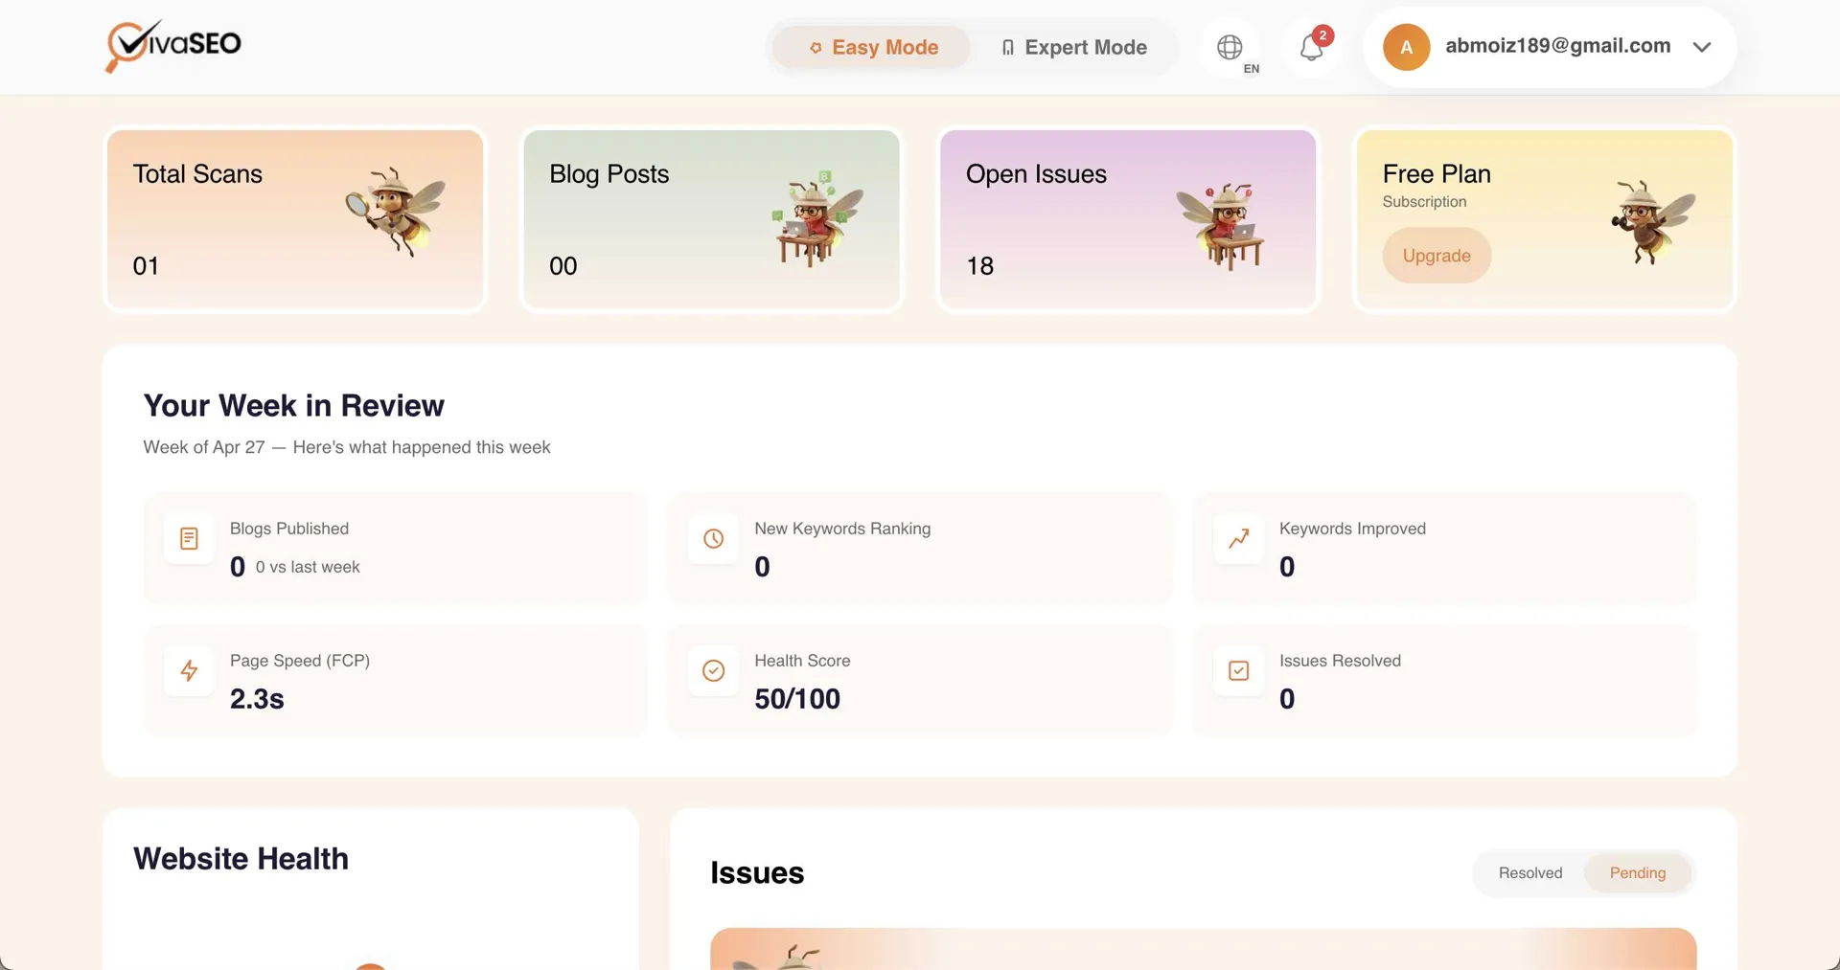Click the bee mascot in Free Plan card

(x=1652, y=220)
